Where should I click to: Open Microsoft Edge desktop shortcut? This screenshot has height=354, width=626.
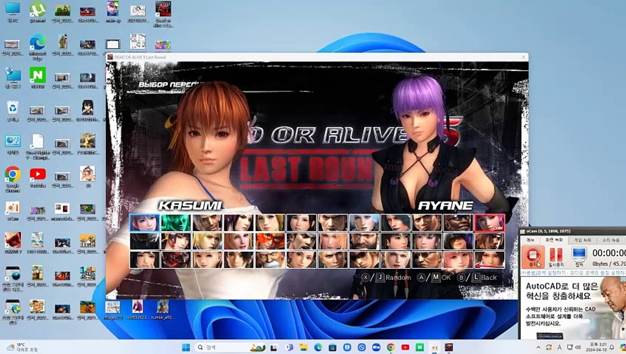[x=37, y=47]
